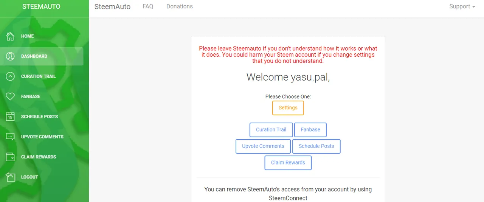Select the Fanbase button in welcome panel

[x=310, y=130]
